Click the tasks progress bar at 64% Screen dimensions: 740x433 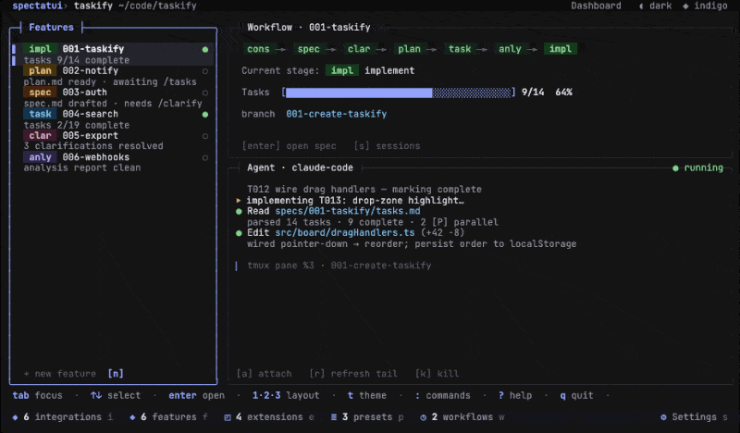(399, 93)
